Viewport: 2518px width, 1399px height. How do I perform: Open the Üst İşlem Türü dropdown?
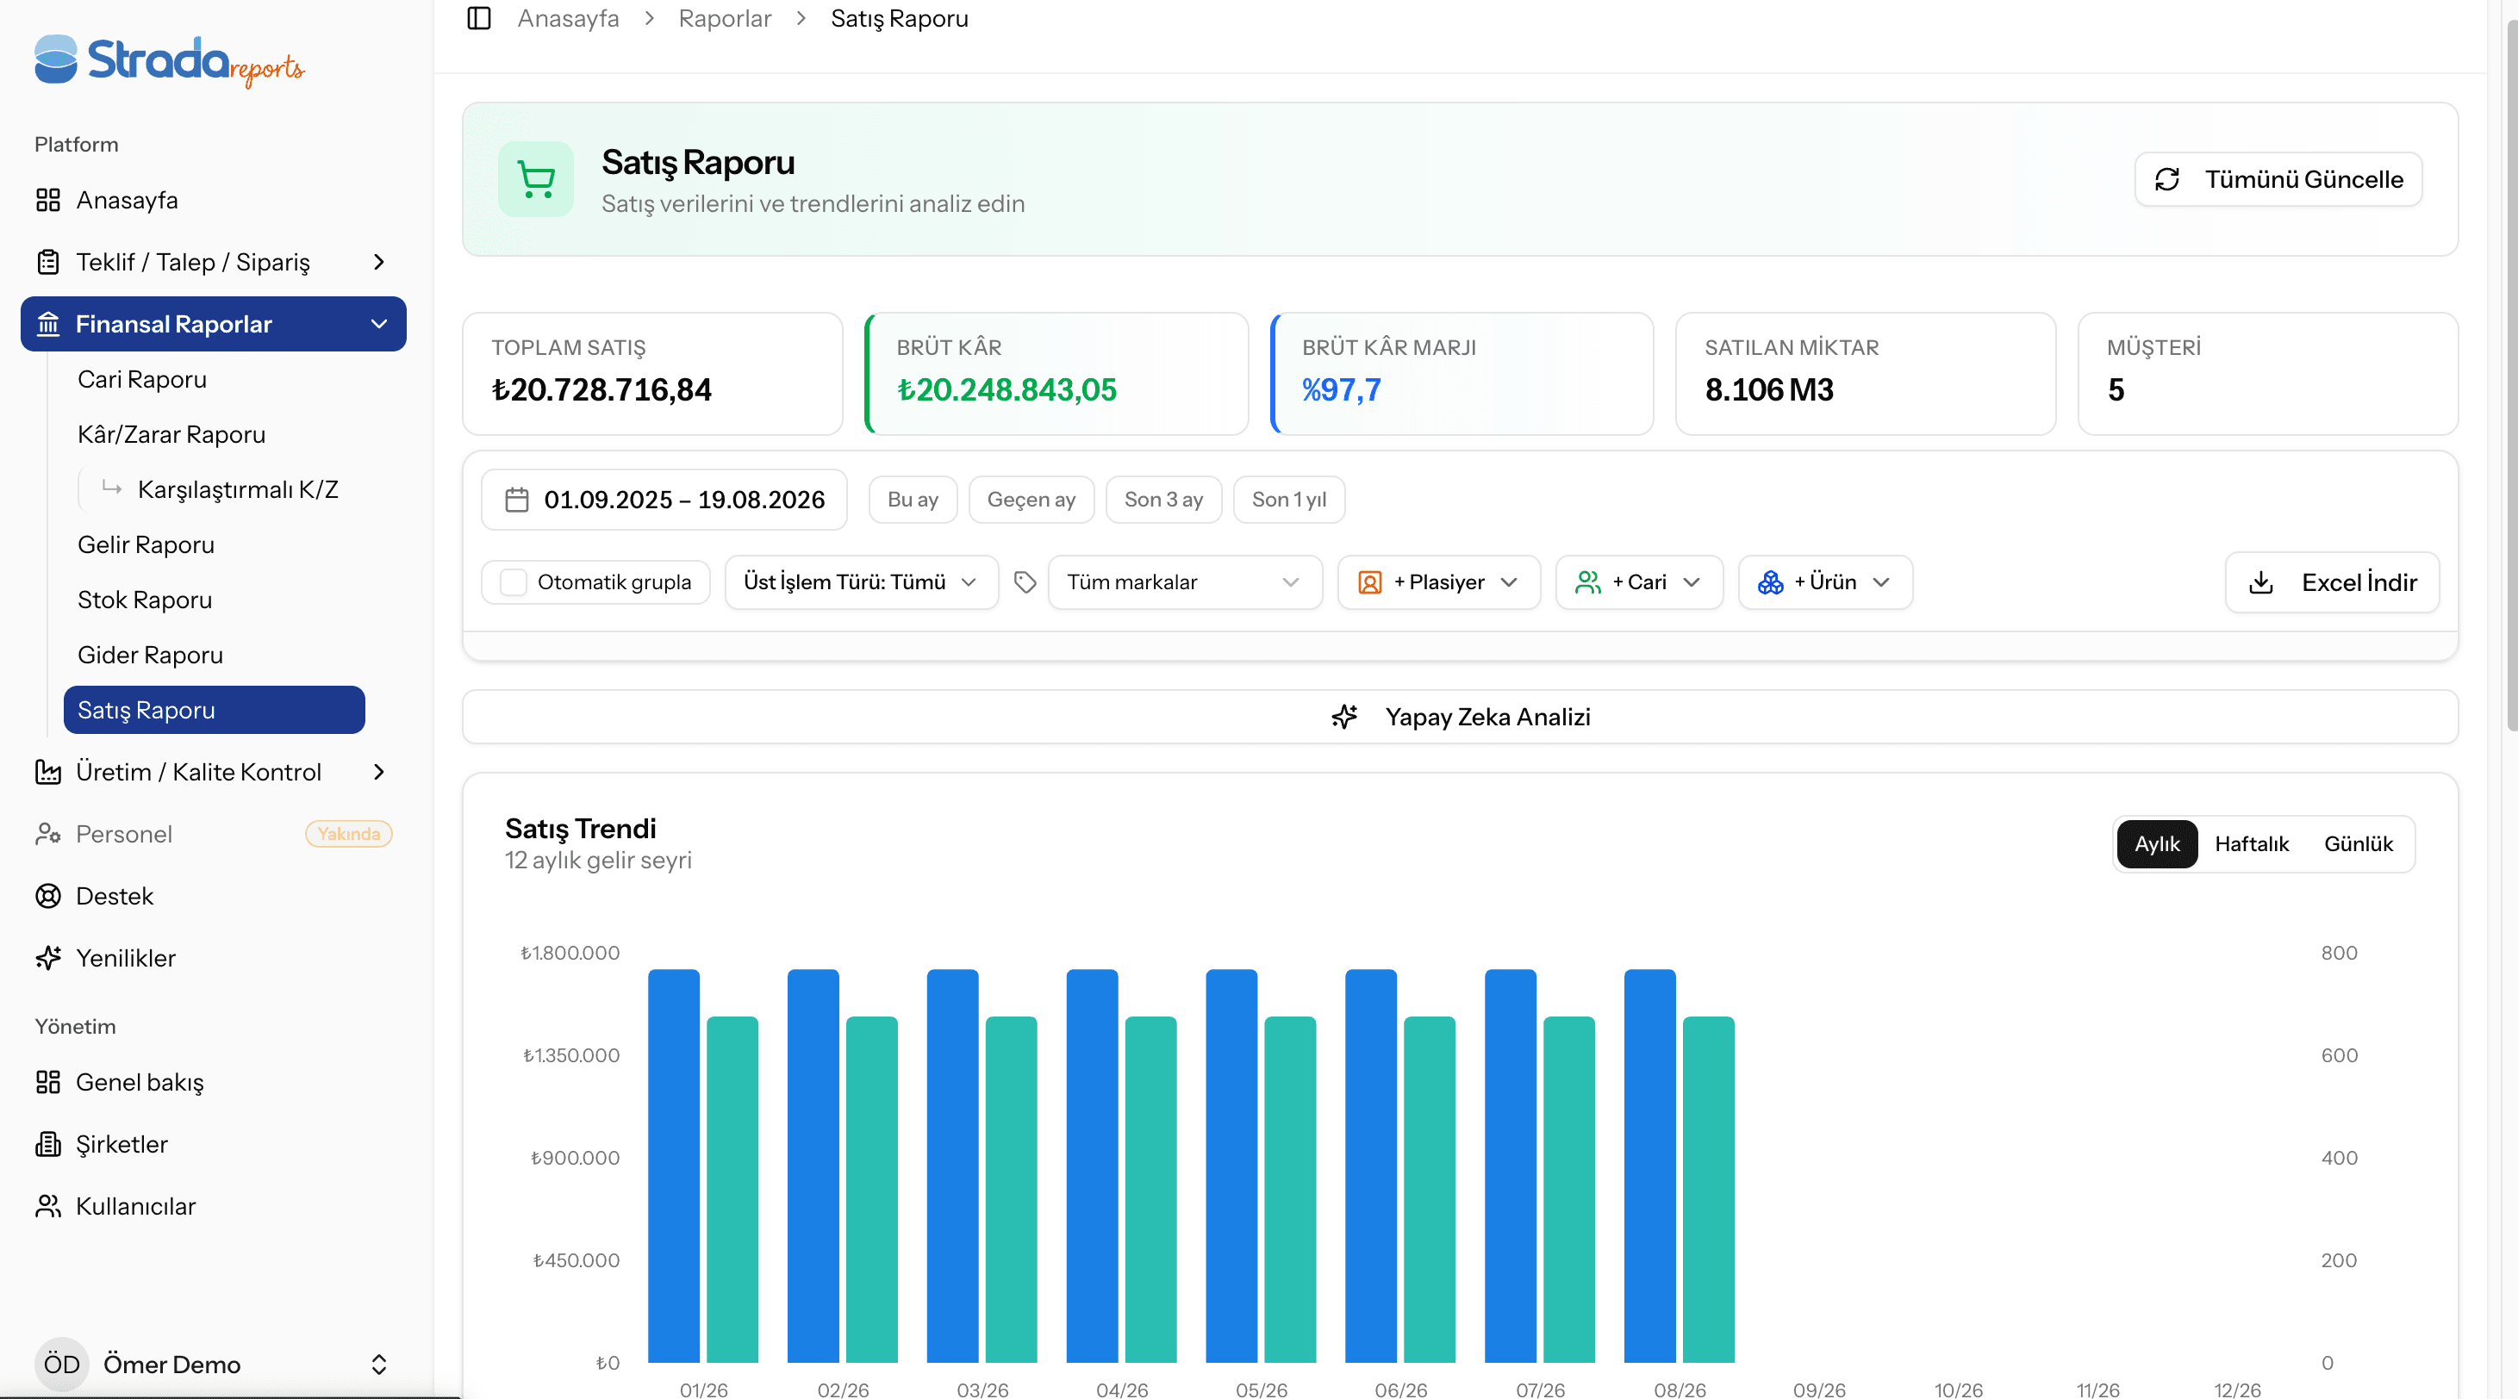click(x=861, y=582)
